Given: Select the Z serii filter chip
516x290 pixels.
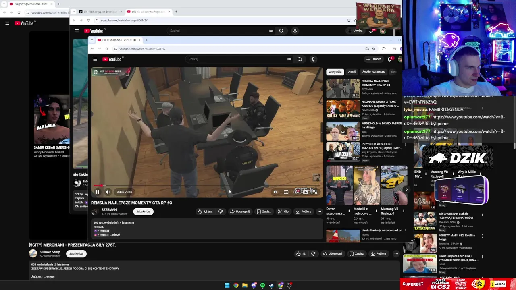Looking at the screenshot, I should (x=352, y=72).
